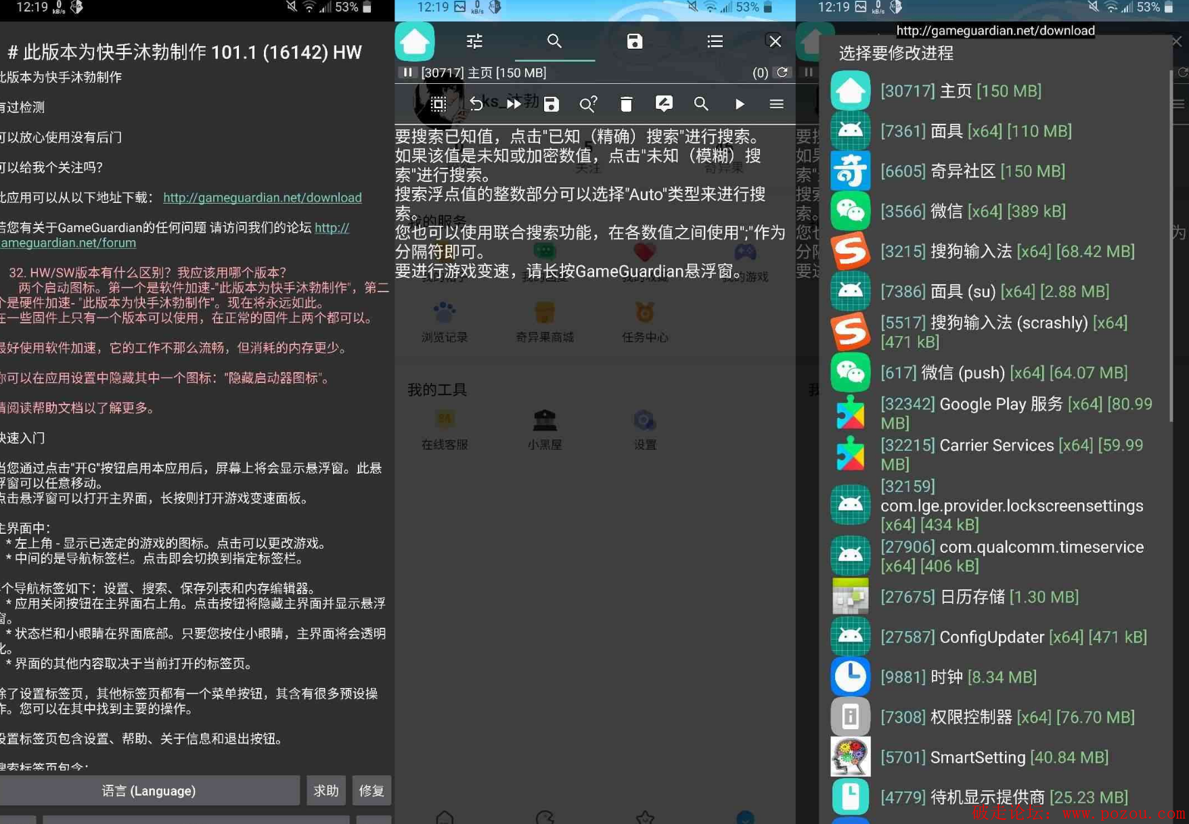Open 设置 in the background app
The height and width of the screenshot is (824, 1189).
click(645, 430)
